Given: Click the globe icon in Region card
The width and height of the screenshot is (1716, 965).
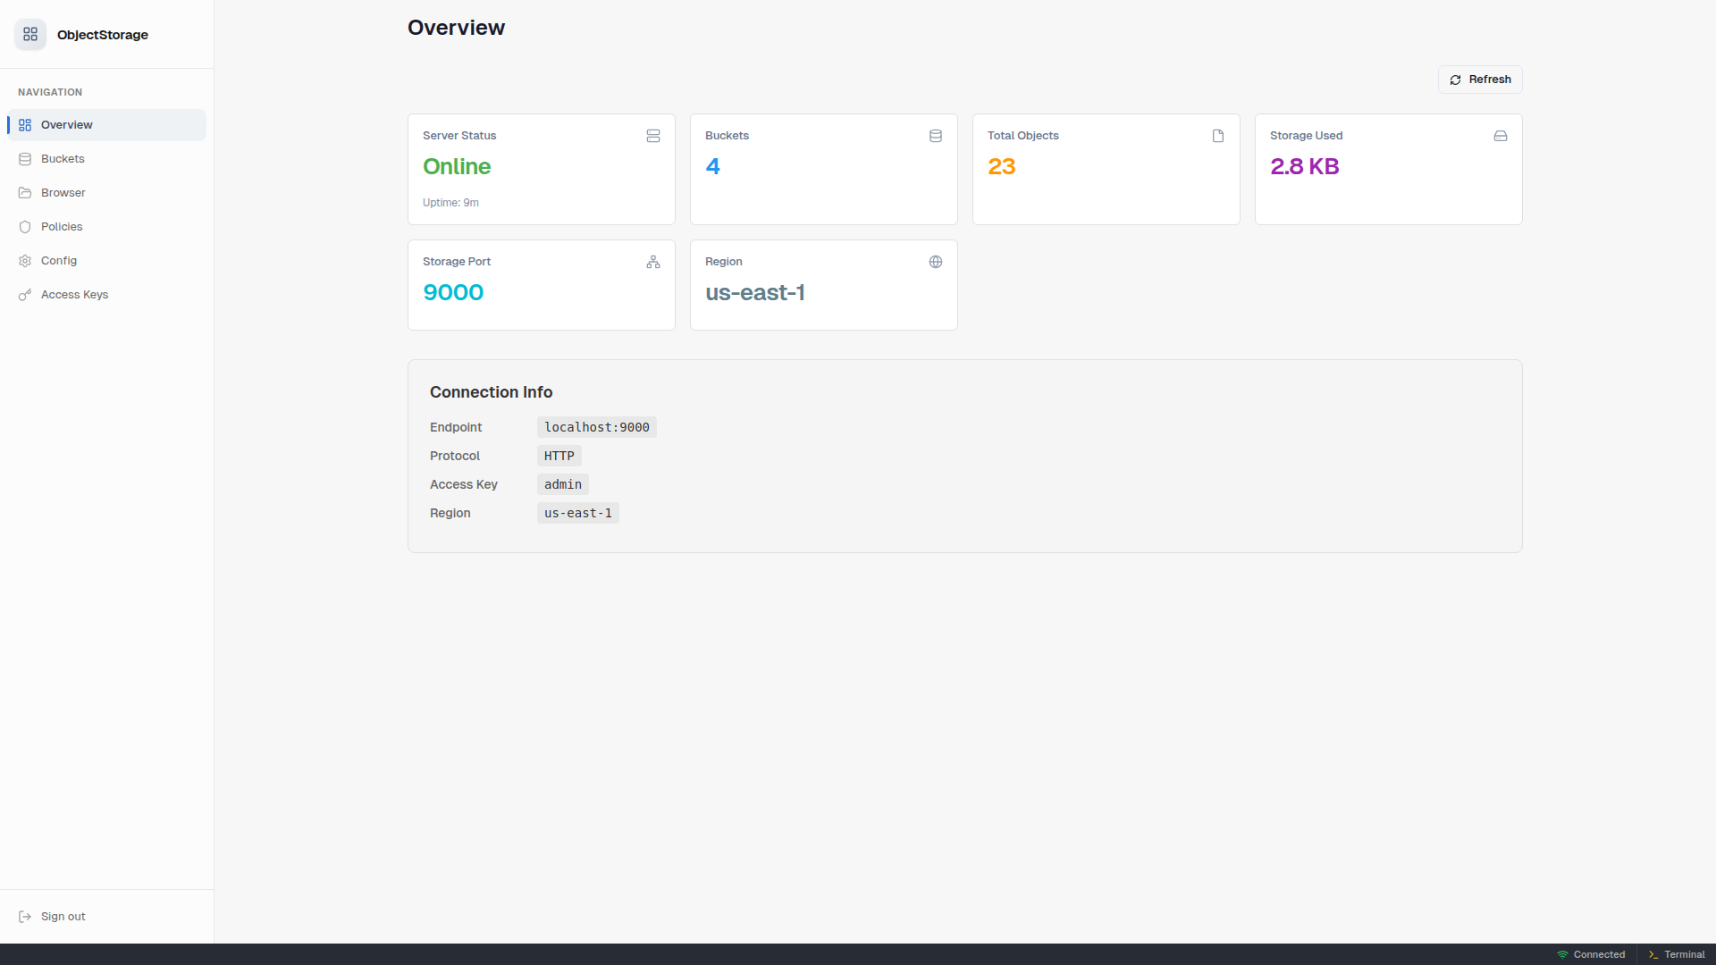Looking at the screenshot, I should coord(936,262).
